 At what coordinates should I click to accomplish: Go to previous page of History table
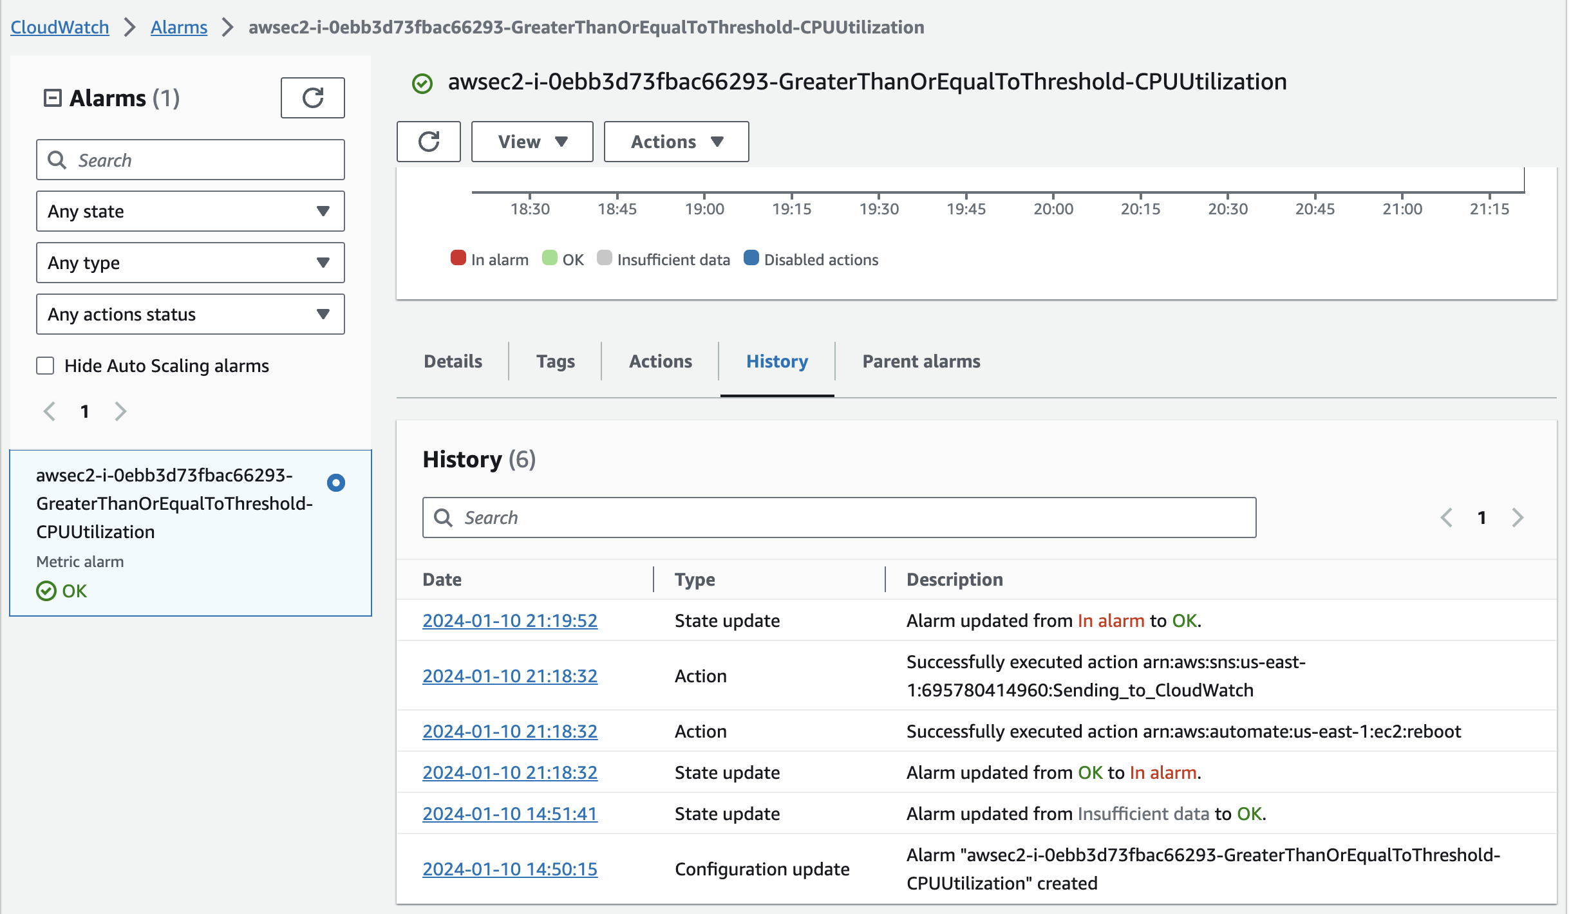pos(1447,518)
